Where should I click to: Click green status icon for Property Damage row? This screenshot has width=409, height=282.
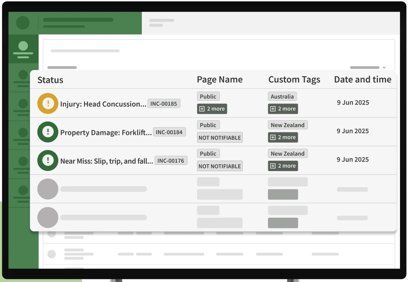coord(48,132)
